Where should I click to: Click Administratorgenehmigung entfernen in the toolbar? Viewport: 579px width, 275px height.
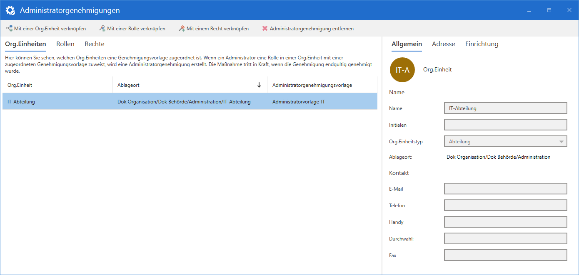click(312, 28)
